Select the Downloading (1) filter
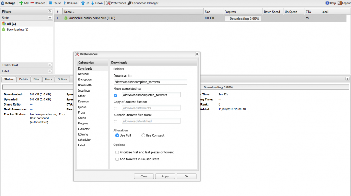Screen dimensions: 351x196 [x=27, y=30]
